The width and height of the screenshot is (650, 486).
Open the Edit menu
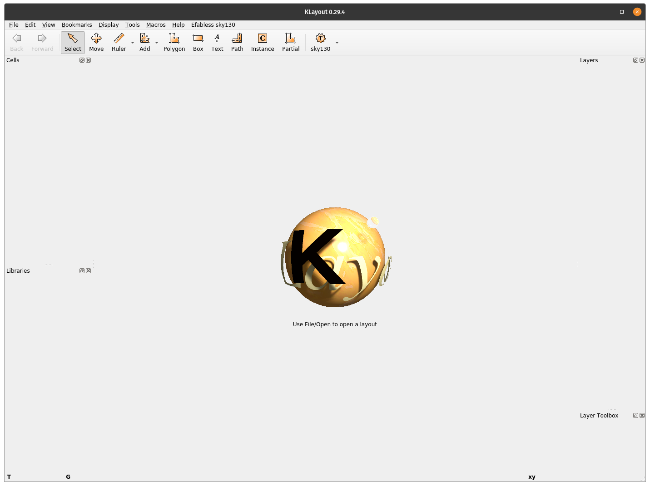pyautogui.click(x=30, y=25)
